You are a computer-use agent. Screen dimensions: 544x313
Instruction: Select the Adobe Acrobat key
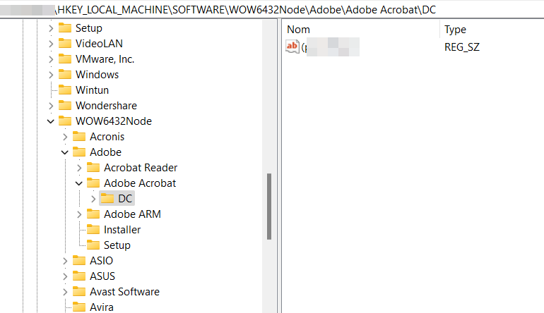click(x=140, y=183)
